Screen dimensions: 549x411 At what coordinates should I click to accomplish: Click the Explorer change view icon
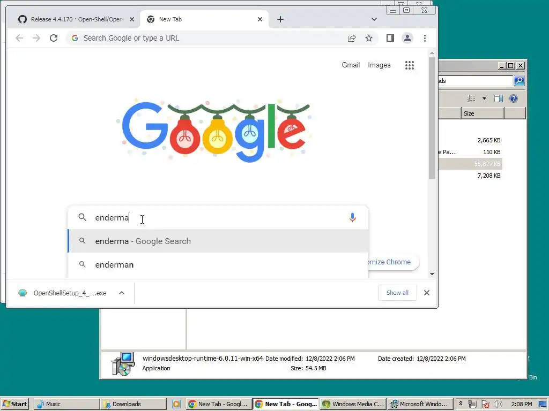[471, 98]
